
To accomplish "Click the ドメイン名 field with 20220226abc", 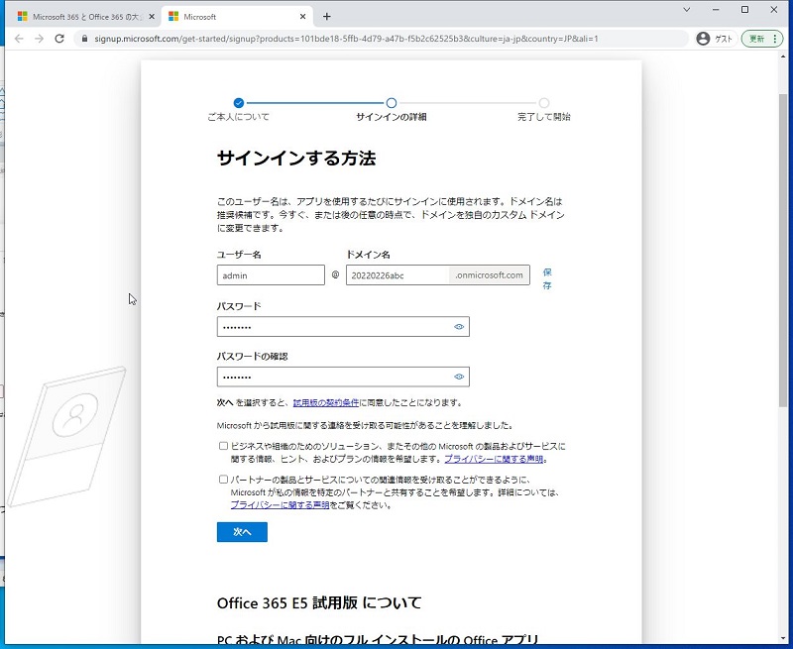I will click(397, 275).
